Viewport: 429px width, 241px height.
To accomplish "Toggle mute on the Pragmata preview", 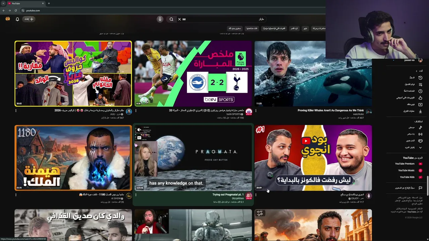I will [139, 130].
